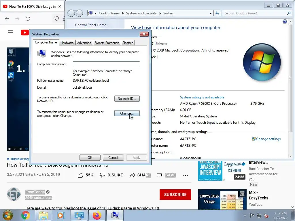Click the DISLIKE thumbs down button

click(111, 175)
